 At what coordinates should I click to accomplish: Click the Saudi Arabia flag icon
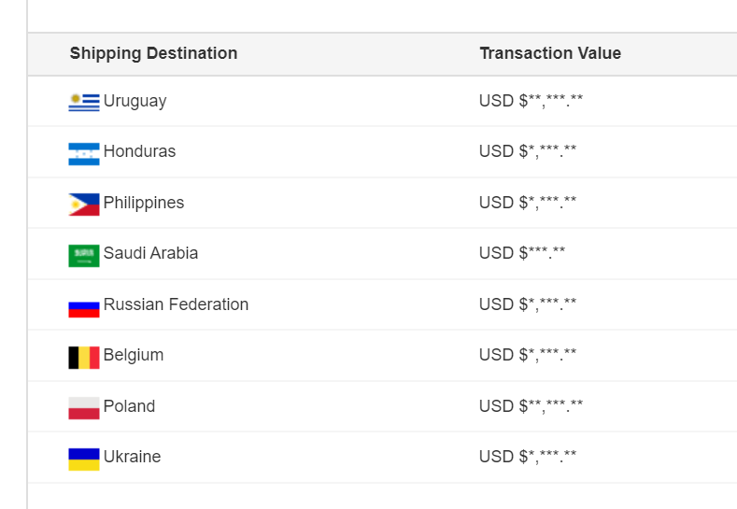[x=84, y=256]
